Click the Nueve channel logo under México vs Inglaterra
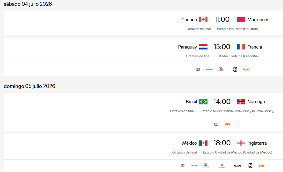 click(237, 166)
